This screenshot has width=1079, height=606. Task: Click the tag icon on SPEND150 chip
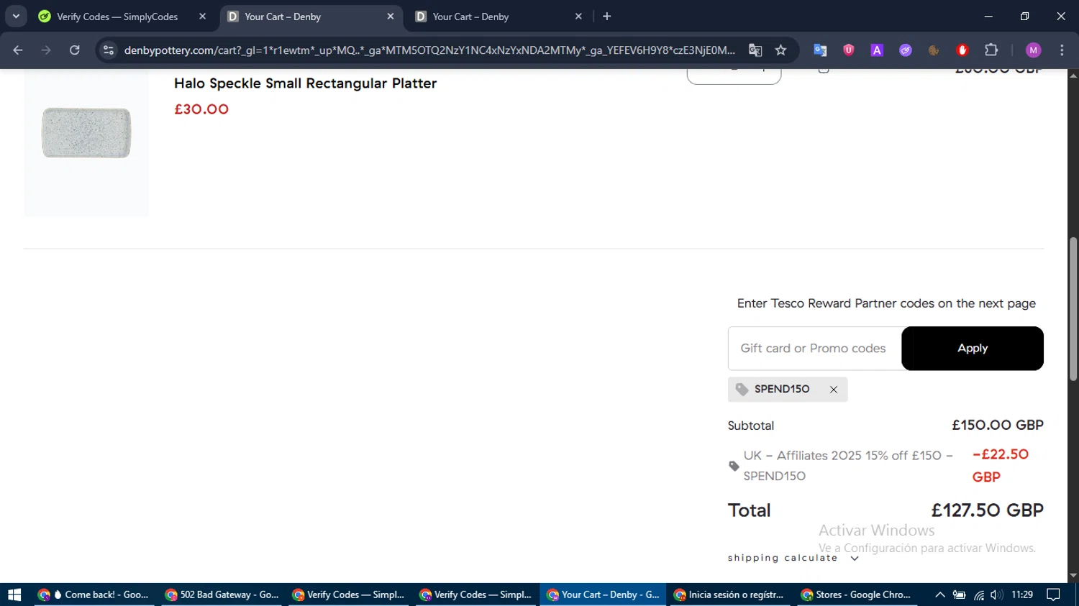pos(742,390)
